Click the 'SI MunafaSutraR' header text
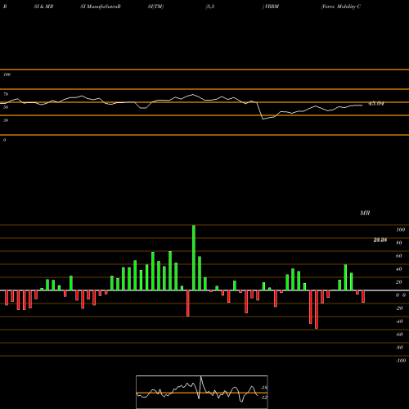This screenshot has width=409, height=409. [x=101, y=7]
